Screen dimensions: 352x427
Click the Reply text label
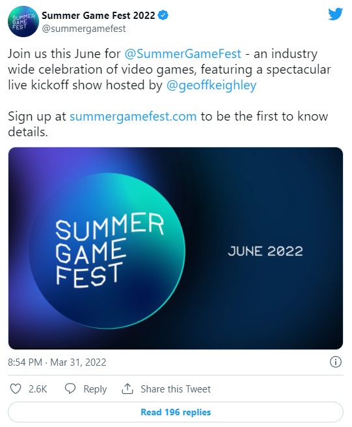(95, 389)
